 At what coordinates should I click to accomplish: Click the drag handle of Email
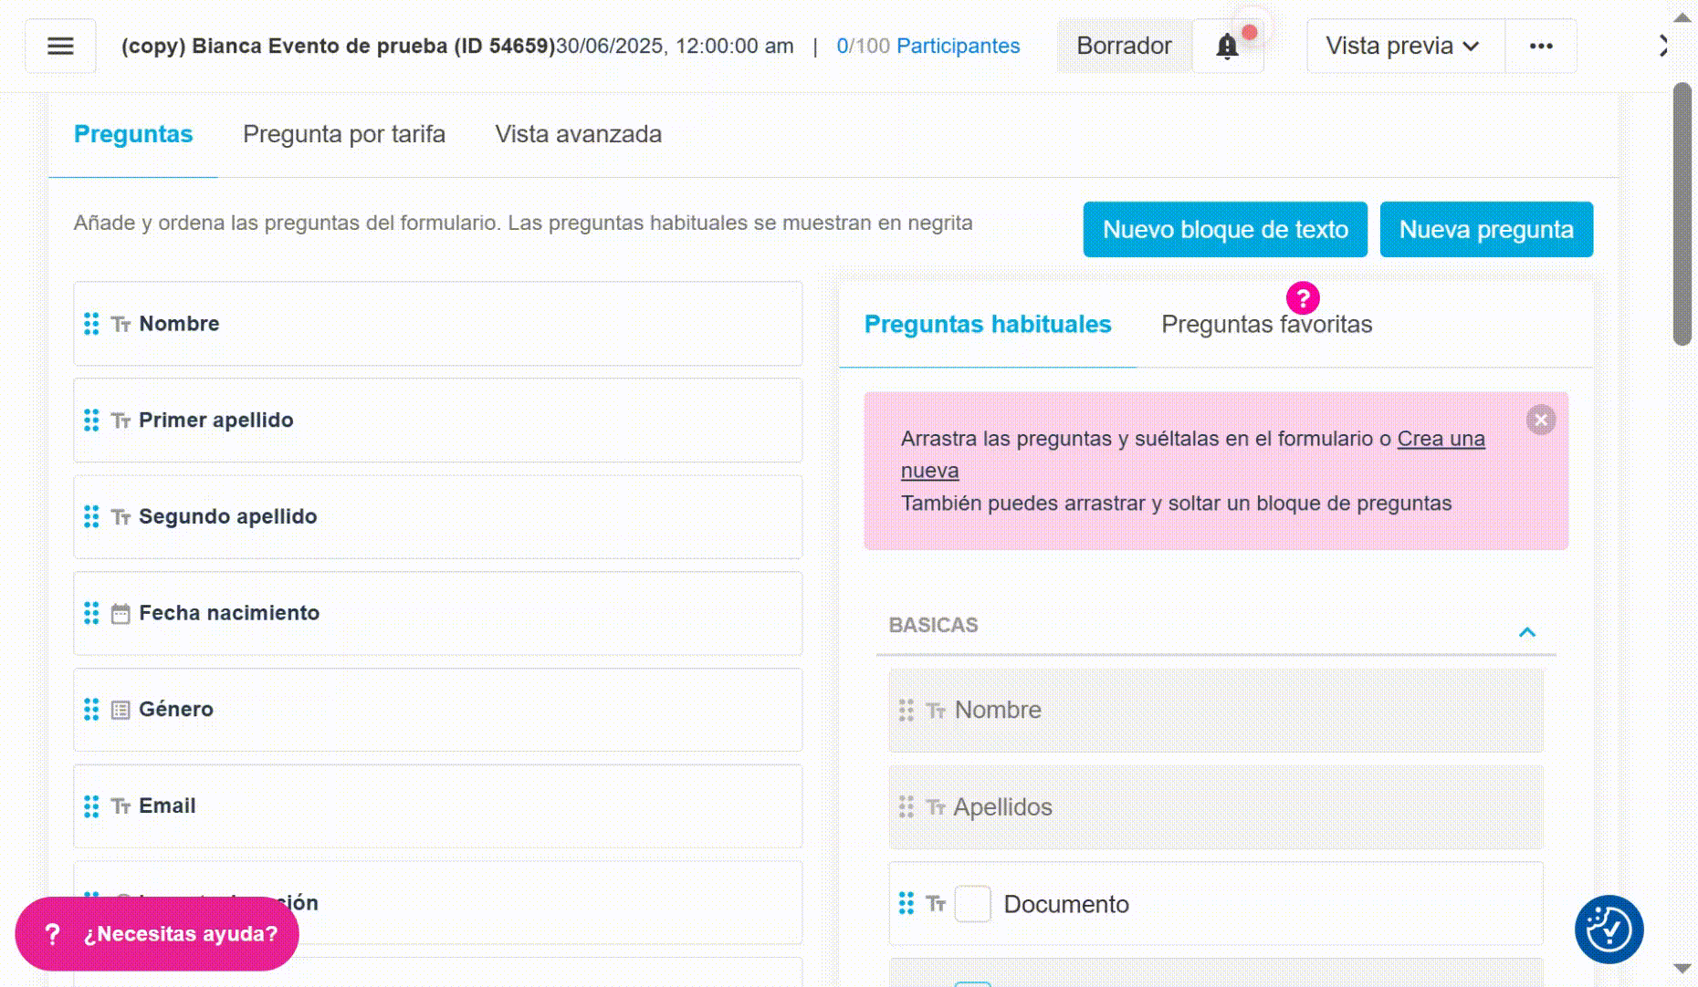click(x=91, y=806)
